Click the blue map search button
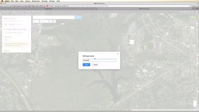Screen dimensions: 199x112 pos(78,17)
